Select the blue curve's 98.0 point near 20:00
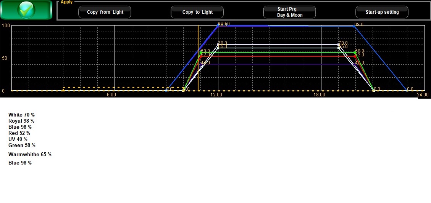This screenshot has height=203, width=431. pos(355,26)
